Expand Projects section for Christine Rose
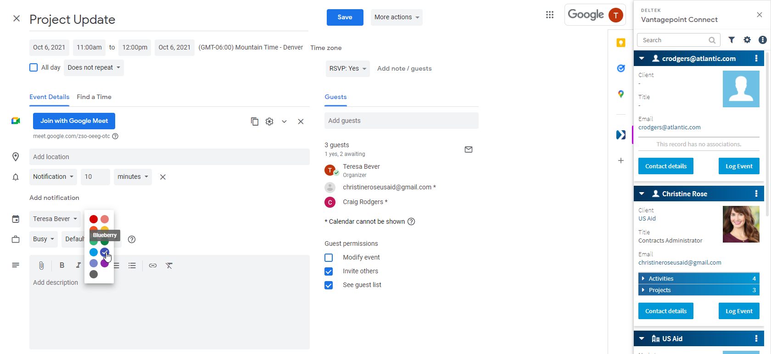Image resolution: width=771 pixels, height=354 pixels. point(698,290)
